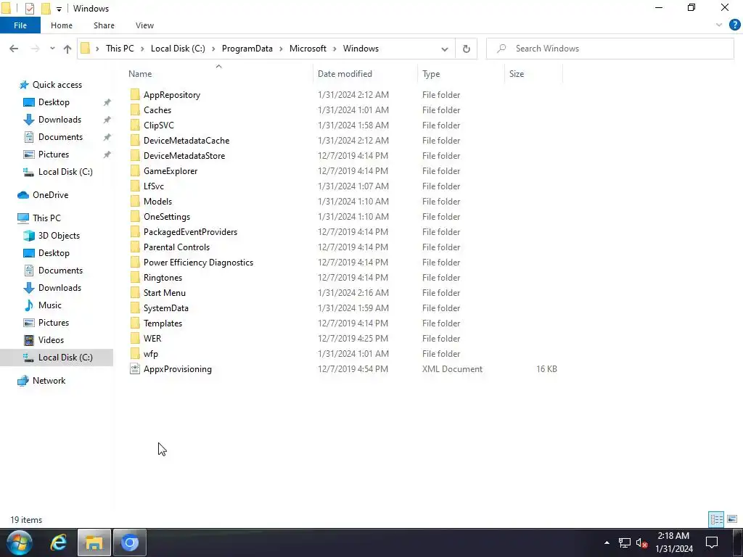
Task: Click ProgramData in the address breadcrumb
Action: pos(247,49)
